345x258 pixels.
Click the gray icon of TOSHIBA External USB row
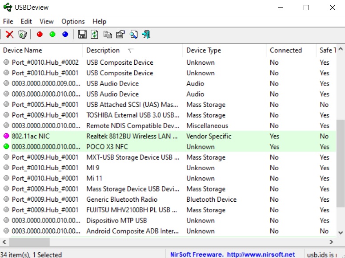point(6,115)
